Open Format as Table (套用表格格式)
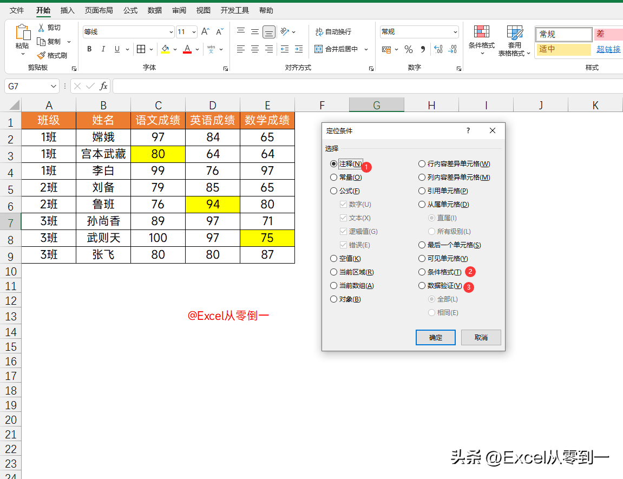The width and height of the screenshot is (623, 479). pos(514,41)
